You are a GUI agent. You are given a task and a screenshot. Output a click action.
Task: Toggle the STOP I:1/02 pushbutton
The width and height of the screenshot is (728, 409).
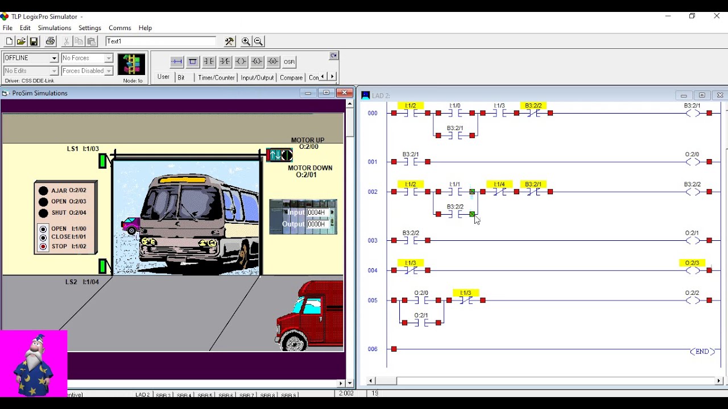coord(43,247)
